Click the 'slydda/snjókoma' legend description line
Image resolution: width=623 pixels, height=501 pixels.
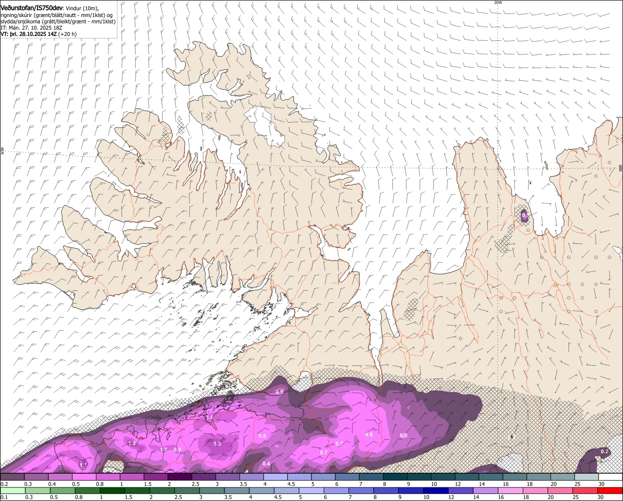(x=58, y=21)
